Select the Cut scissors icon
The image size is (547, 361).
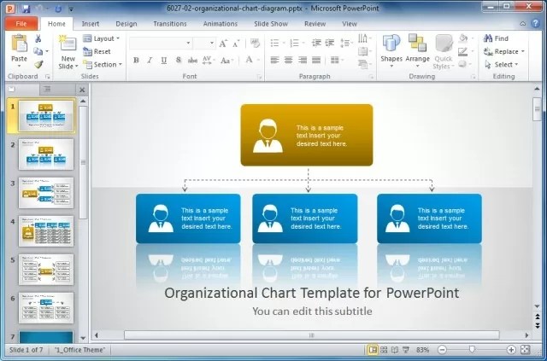pos(38,38)
